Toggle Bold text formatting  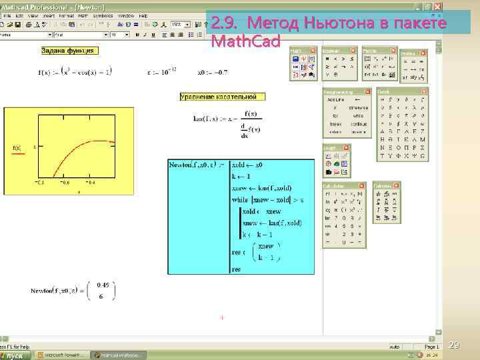click(137, 35)
